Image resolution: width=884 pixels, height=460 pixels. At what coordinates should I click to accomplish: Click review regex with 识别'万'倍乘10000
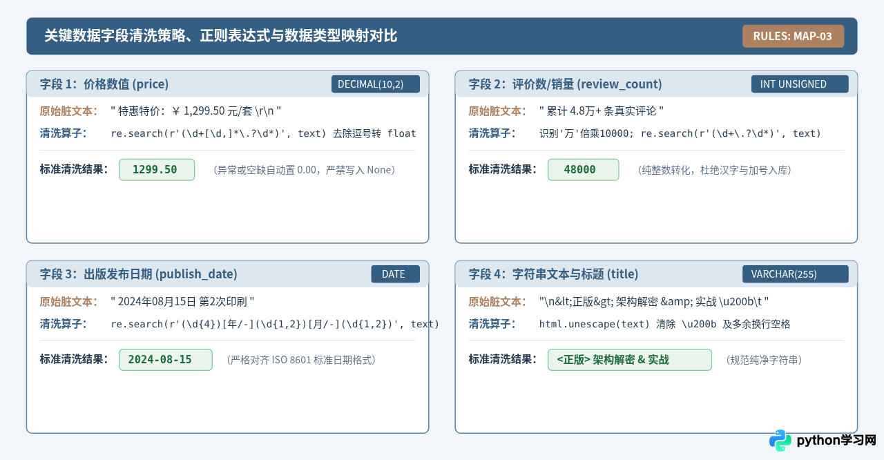(x=680, y=133)
